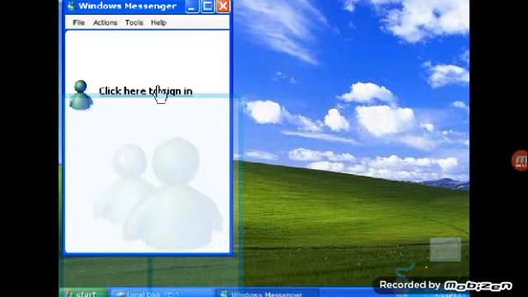This screenshot has width=528, height=297.
Task: Click the green Messenger buddy icon
Action: click(81, 95)
